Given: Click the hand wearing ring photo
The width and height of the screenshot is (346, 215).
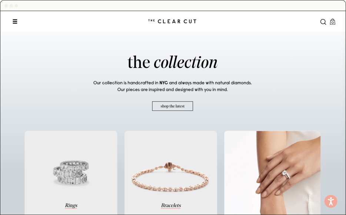Looking at the screenshot, I should [x=272, y=173].
